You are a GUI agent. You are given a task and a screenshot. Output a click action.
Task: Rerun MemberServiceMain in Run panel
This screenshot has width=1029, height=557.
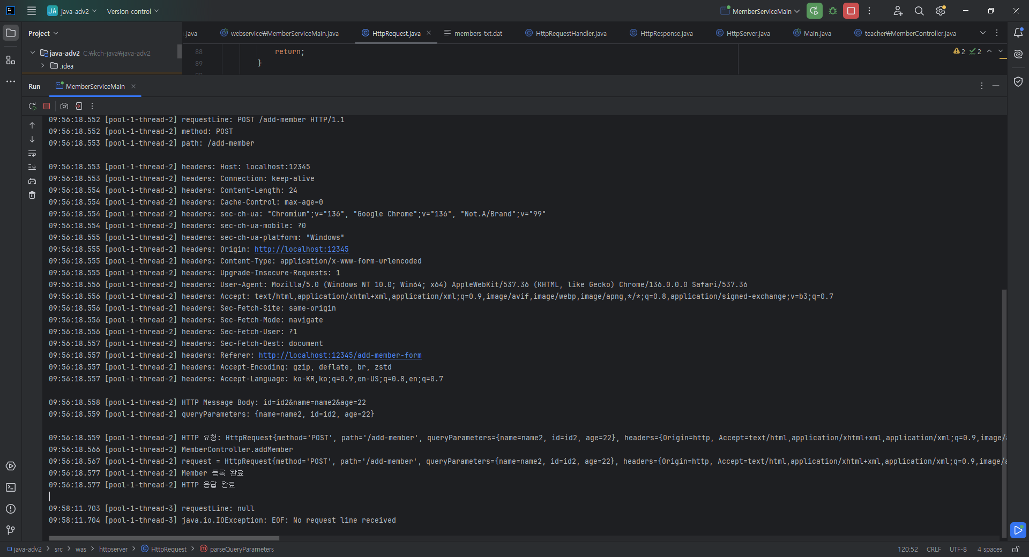(32, 106)
